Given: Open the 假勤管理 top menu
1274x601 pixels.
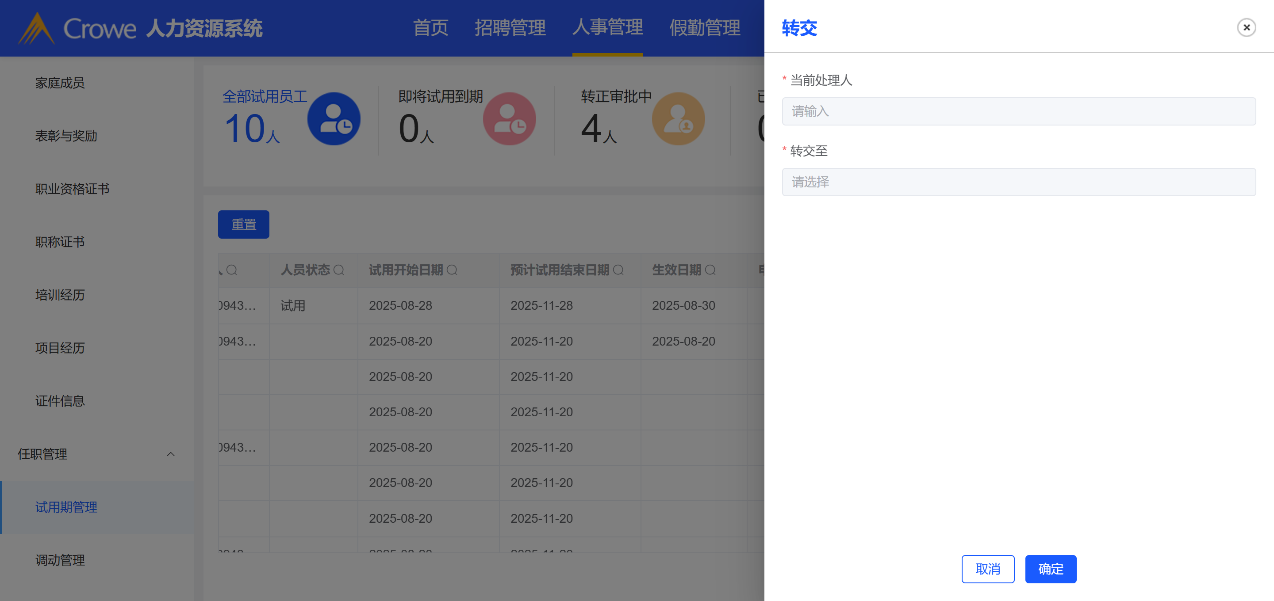Looking at the screenshot, I should [x=704, y=28].
